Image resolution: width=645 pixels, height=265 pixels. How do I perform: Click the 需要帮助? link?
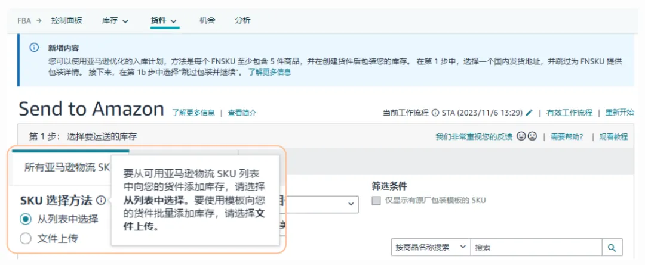(x=567, y=136)
